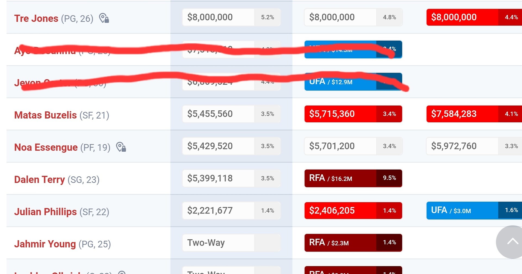Screen dimensions: 522x274
Task: Click Matas Buzelis $5,715,360 red cell
Action: 340,114
